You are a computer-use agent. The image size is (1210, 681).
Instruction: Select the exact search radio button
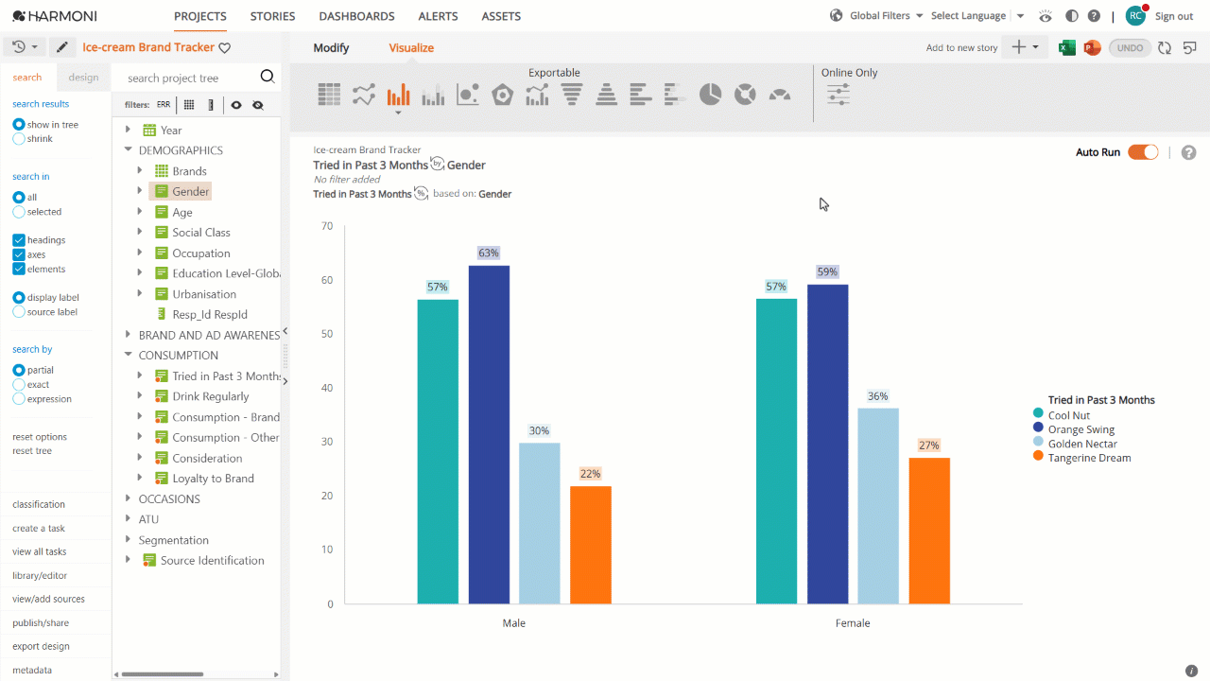point(19,385)
